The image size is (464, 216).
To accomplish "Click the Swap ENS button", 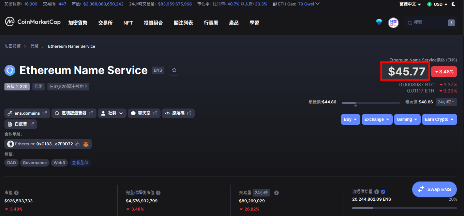I will [434, 189].
